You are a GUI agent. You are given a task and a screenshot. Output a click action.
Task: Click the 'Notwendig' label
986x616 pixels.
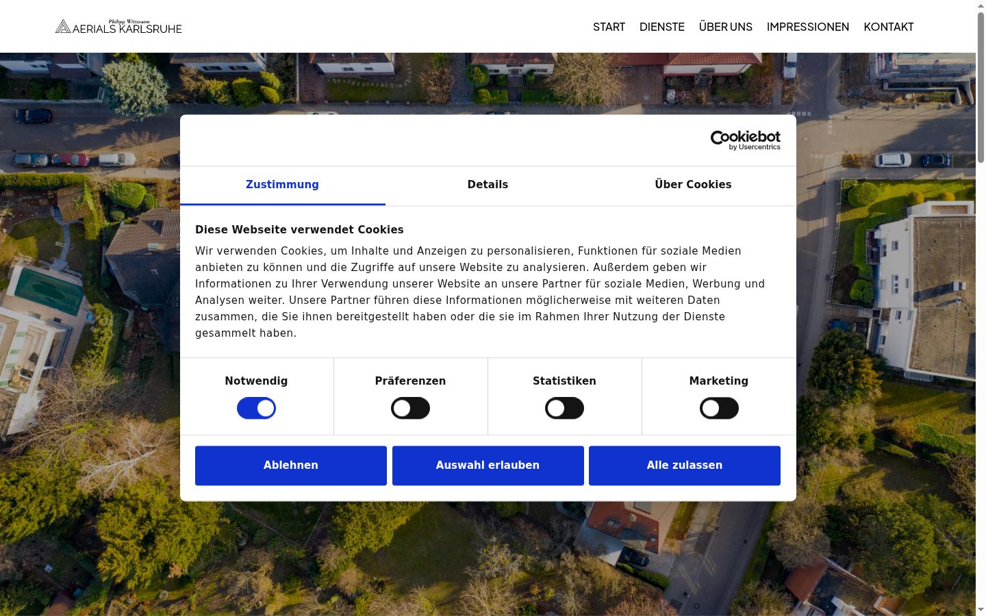click(x=256, y=381)
